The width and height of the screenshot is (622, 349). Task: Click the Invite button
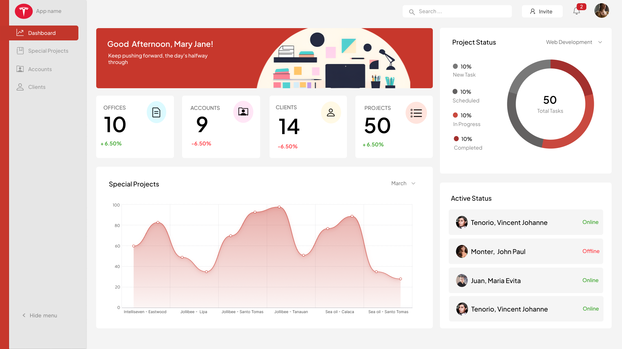pyautogui.click(x=542, y=11)
